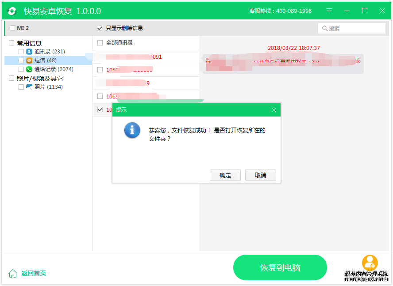Check the 照片/视频及其它 group checkbox

12,78
